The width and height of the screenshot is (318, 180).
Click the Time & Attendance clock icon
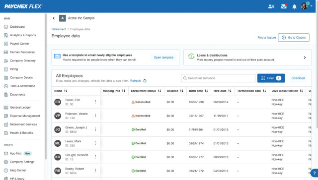(x=6, y=86)
